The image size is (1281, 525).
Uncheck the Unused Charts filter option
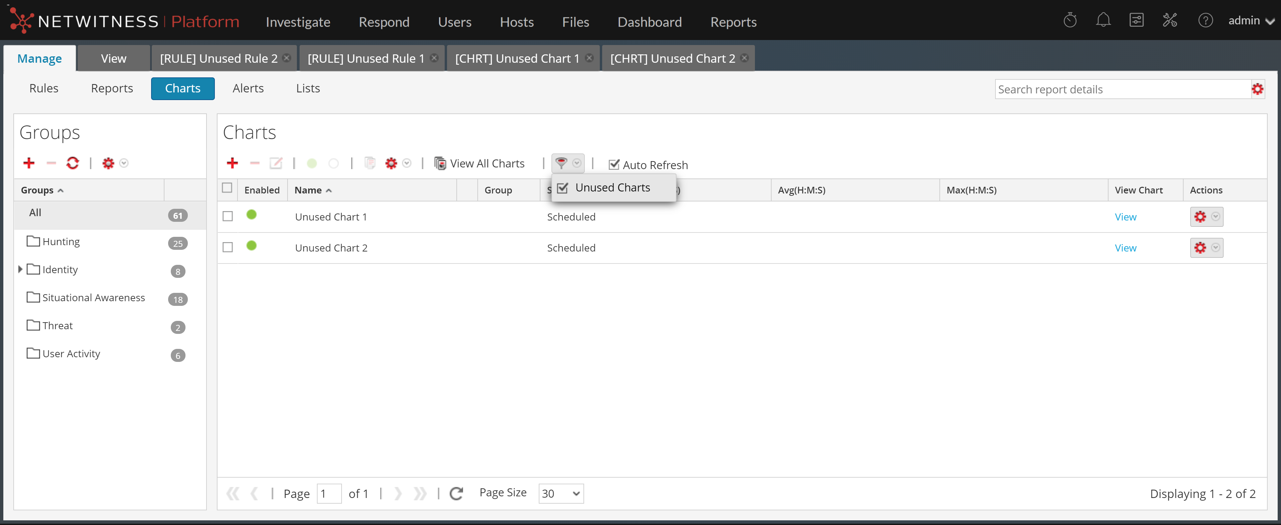point(562,188)
